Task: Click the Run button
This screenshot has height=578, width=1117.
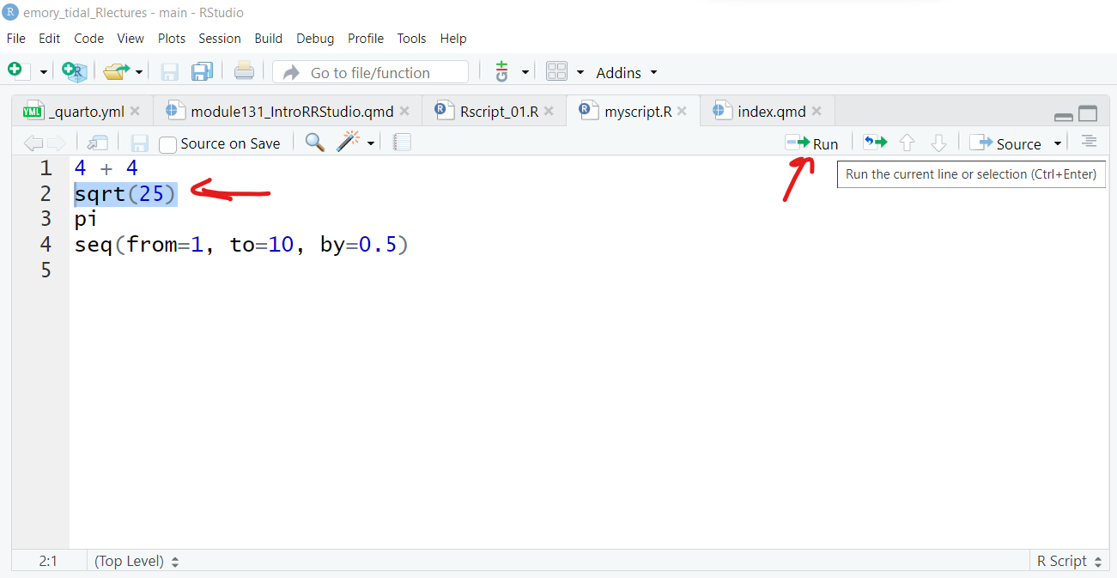Action: pyautogui.click(x=812, y=143)
